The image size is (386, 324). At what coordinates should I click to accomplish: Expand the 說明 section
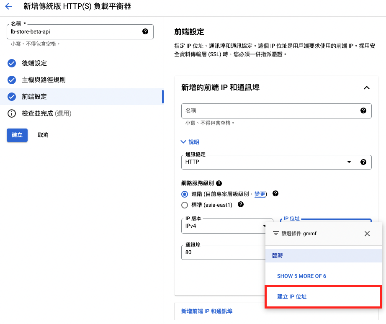click(190, 142)
